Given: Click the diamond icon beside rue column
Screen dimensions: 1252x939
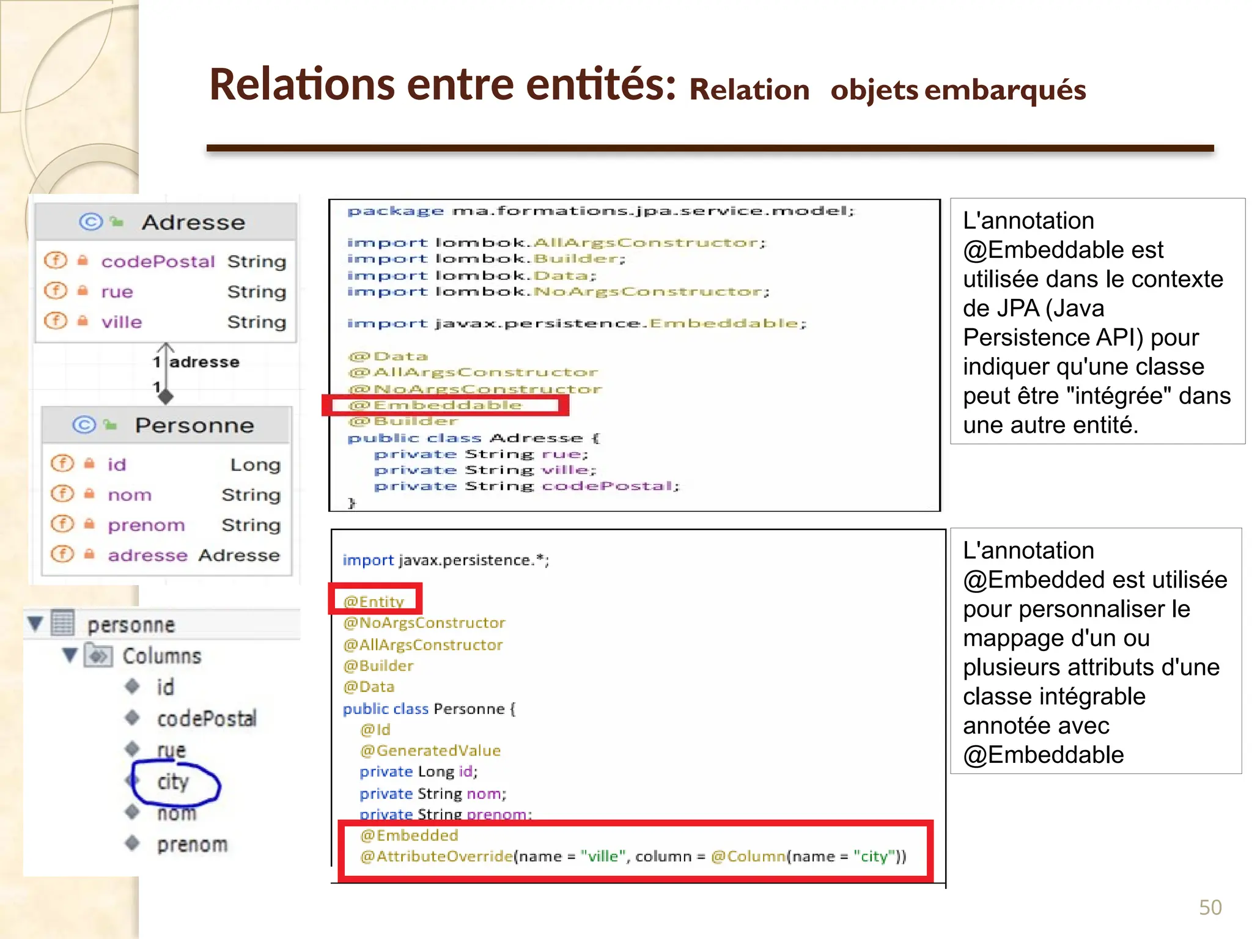Looking at the screenshot, I should click(132, 748).
